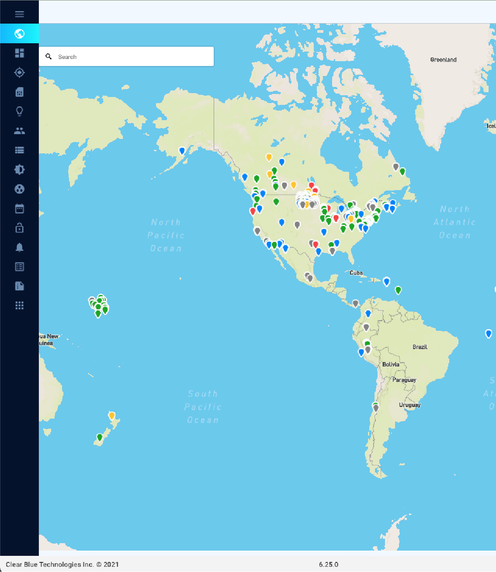This screenshot has width=496, height=572.
Task: Open the bell alerts icon
Action: point(19,247)
